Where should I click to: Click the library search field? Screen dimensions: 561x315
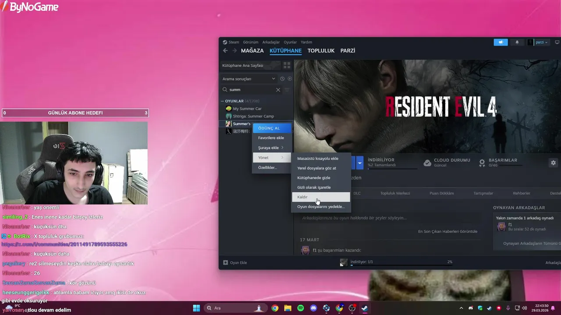251,90
